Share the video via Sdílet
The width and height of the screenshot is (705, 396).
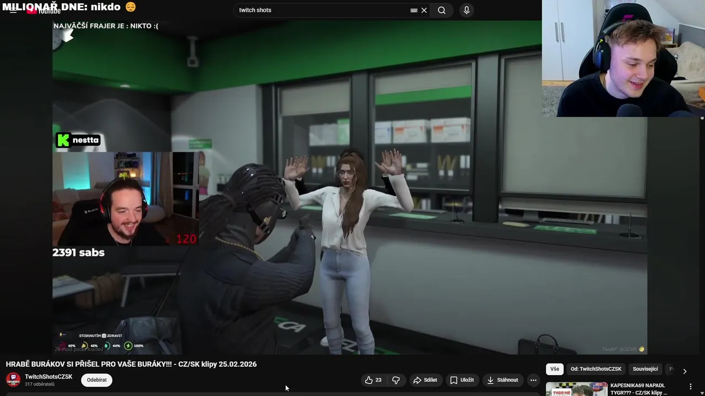425,380
